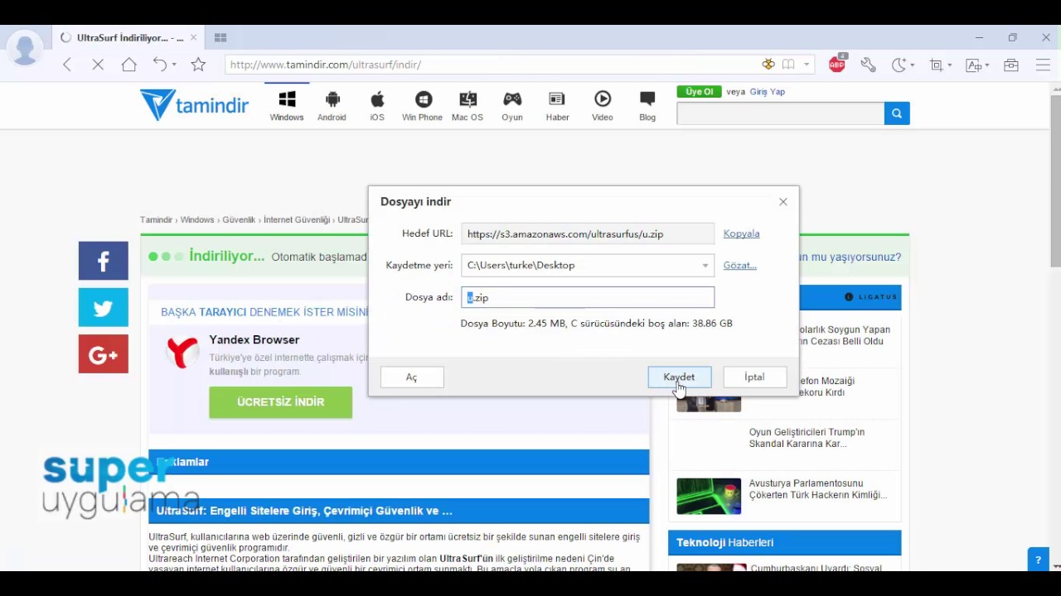Open Video section

click(x=603, y=106)
